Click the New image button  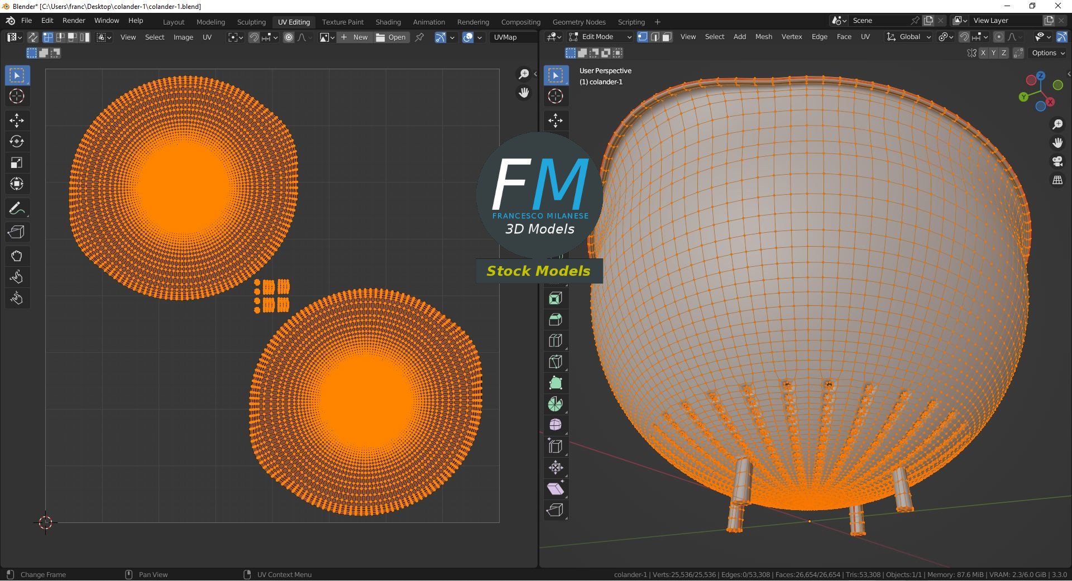point(355,37)
